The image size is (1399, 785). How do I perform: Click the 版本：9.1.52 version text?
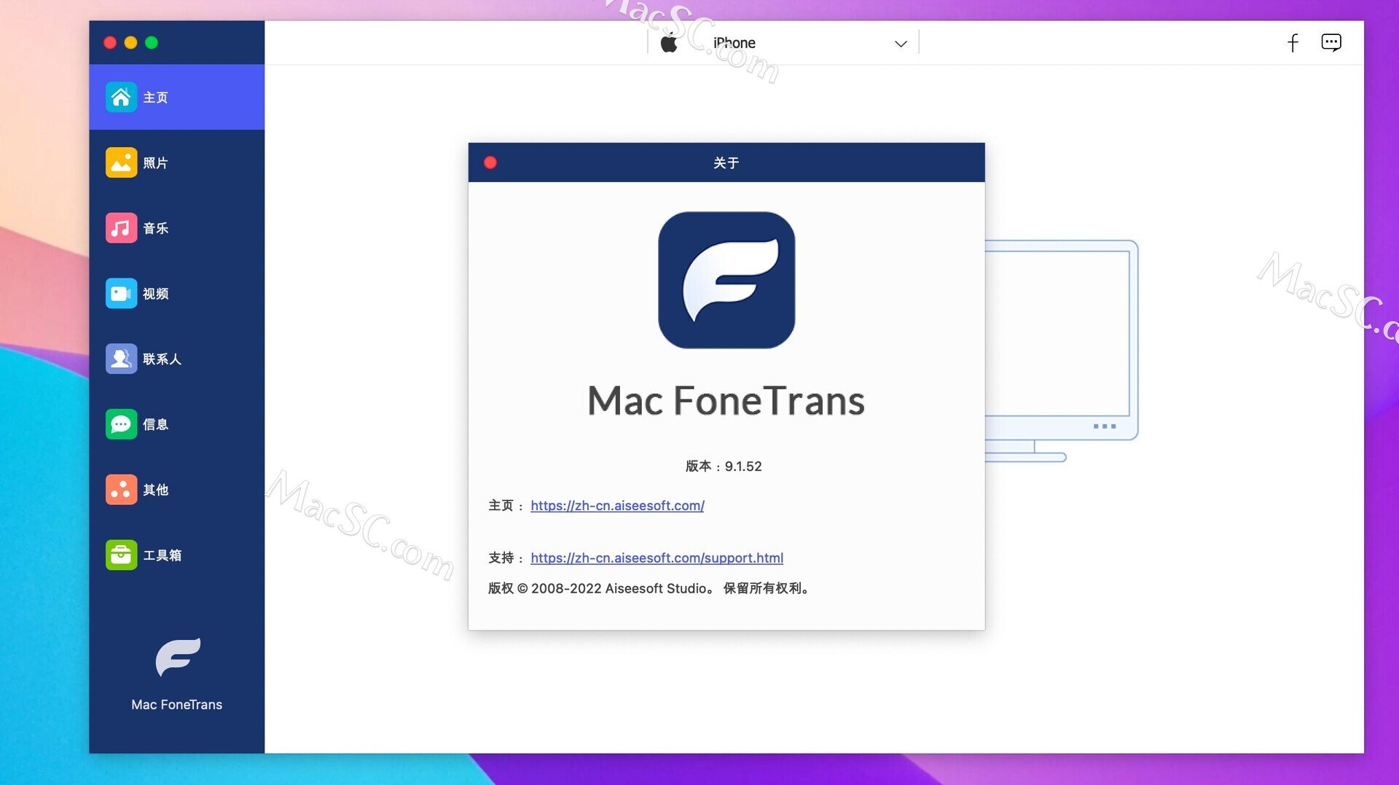tap(724, 466)
